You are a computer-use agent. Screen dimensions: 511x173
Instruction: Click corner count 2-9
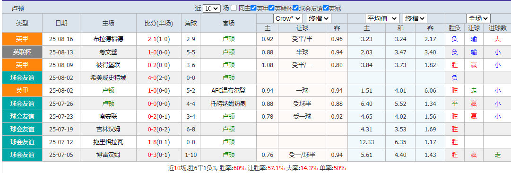(x=191, y=39)
